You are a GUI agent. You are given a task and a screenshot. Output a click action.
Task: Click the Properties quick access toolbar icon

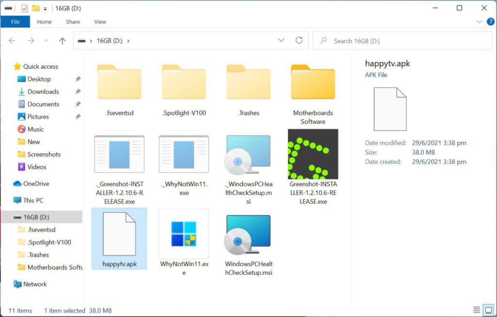coord(24,8)
